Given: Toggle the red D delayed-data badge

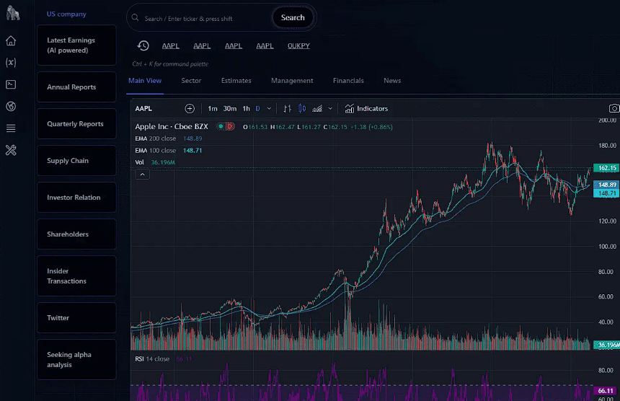Looking at the screenshot, I should [x=230, y=126].
